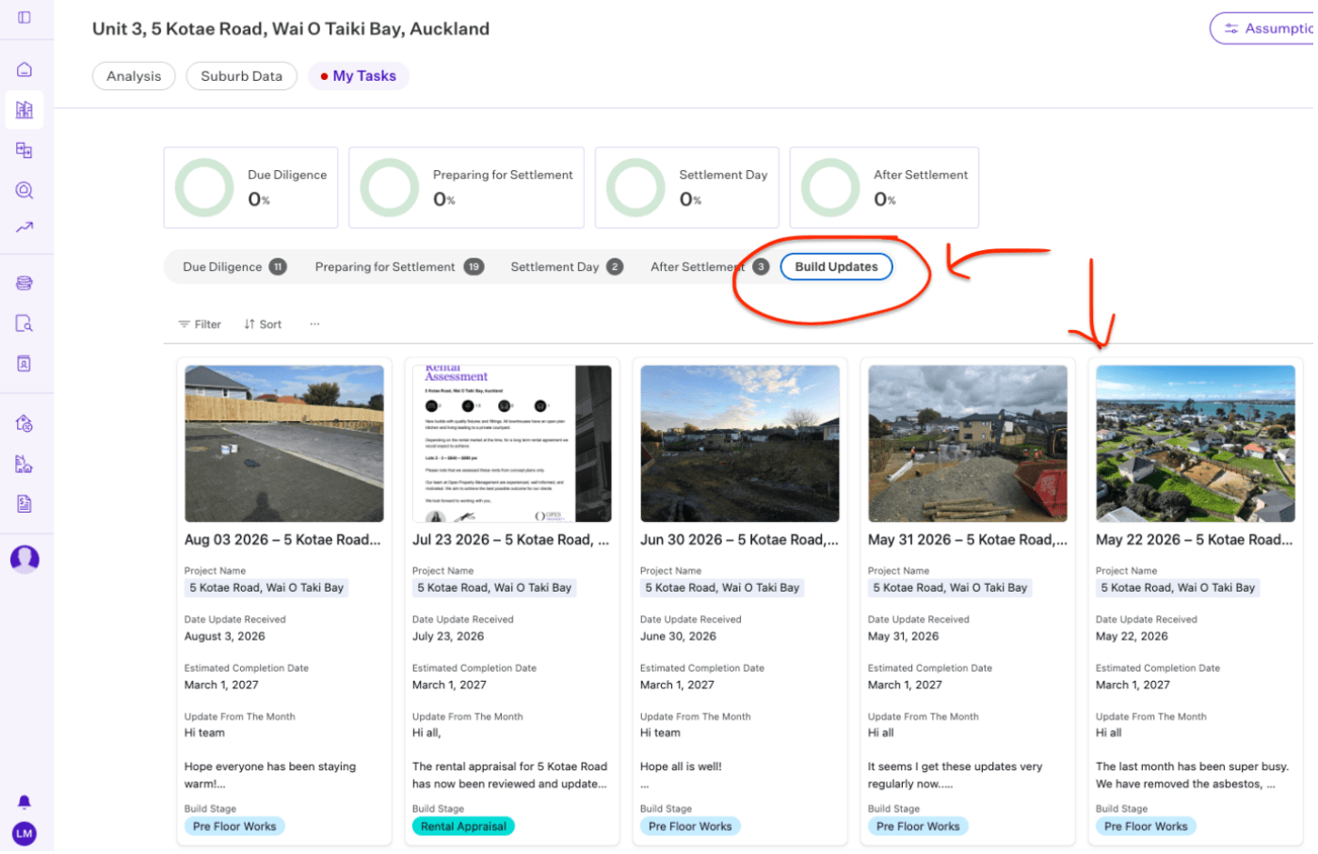Click the Preparing for Settlement progress ring
This screenshot has height=854, width=1318.
pos(391,188)
